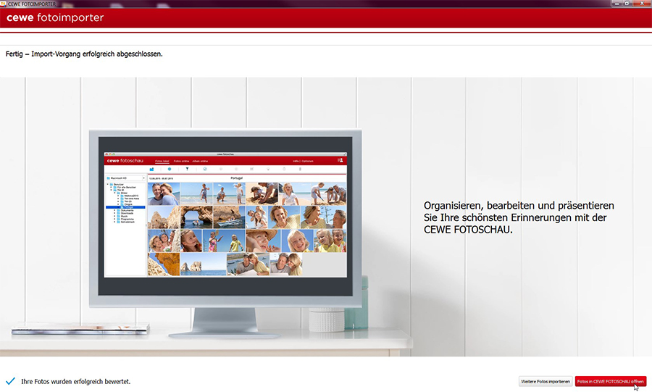Screen dimensions: 652x392
Task: Click 'Weitere Fotos importieren' button
Action: point(545,381)
